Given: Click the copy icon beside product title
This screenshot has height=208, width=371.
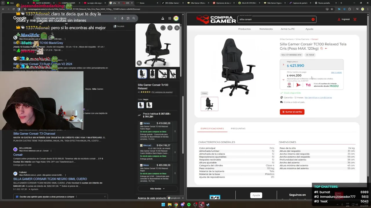Looking at the screenshot, I should 321,49.
